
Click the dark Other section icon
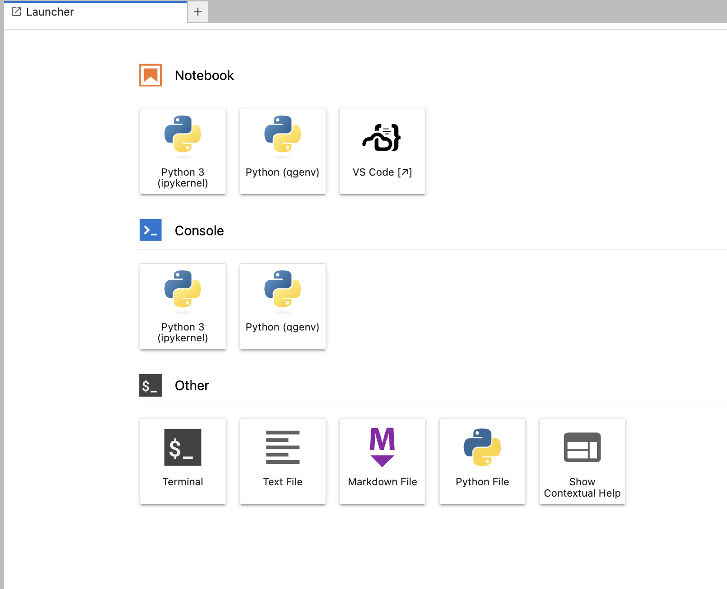pyautogui.click(x=151, y=385)
